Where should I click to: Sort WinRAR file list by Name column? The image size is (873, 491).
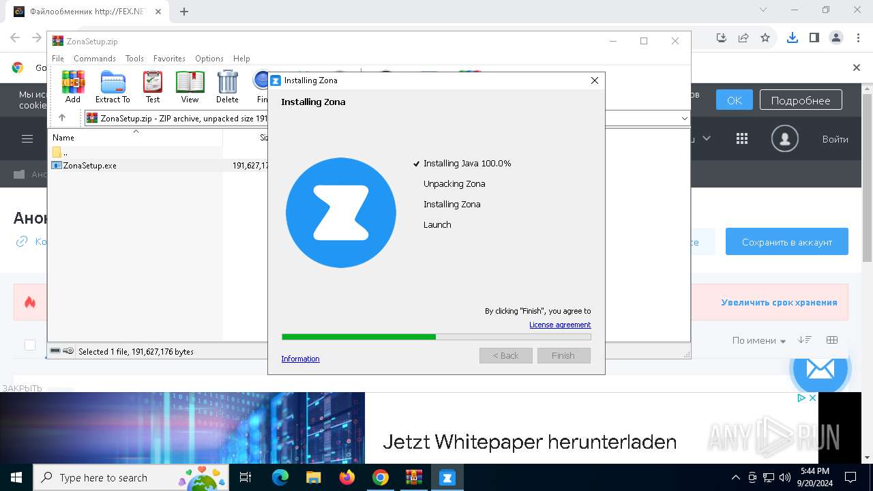[x=136, y=137]
